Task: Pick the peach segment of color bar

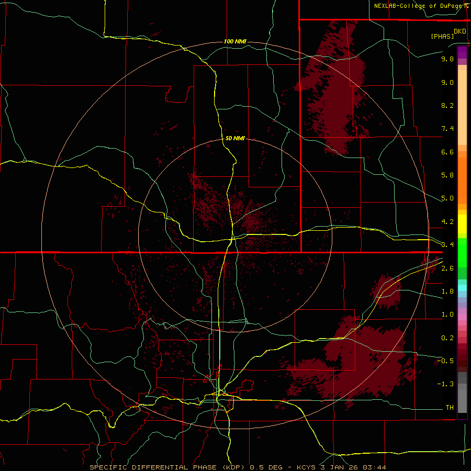Action: tap(462, 107)
